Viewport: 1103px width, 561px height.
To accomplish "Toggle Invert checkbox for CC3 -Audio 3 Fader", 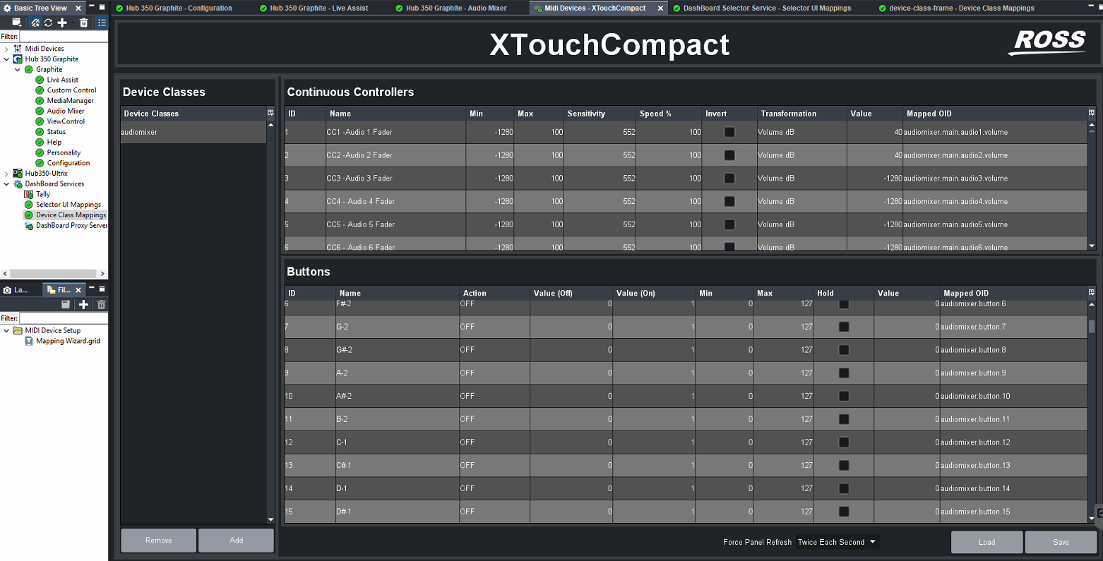I will [729, 179].
